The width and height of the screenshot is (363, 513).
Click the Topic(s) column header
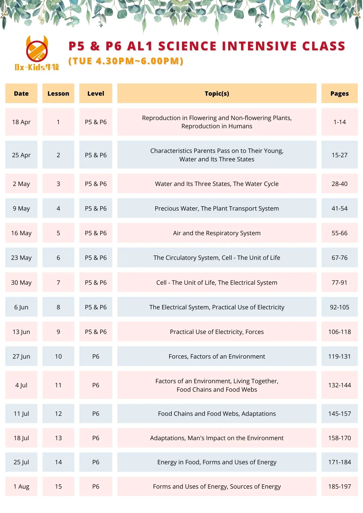217,93
